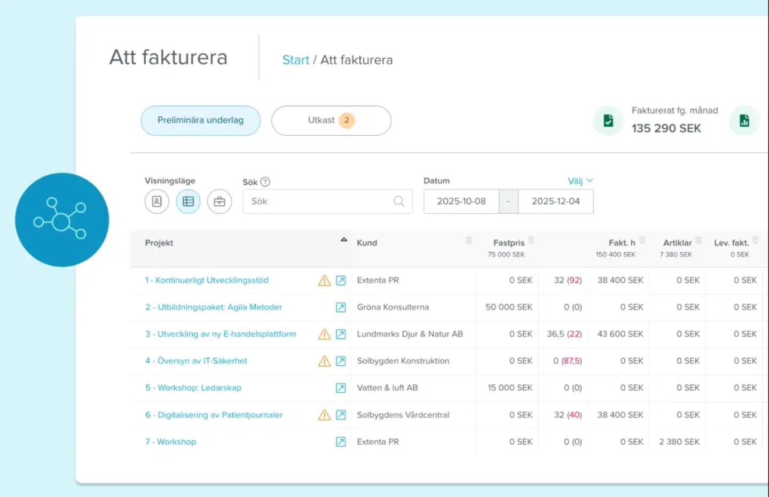Open project 6 - Digitalisering av Patientjournaler
769x497 pixels.
tap(214, 415)
